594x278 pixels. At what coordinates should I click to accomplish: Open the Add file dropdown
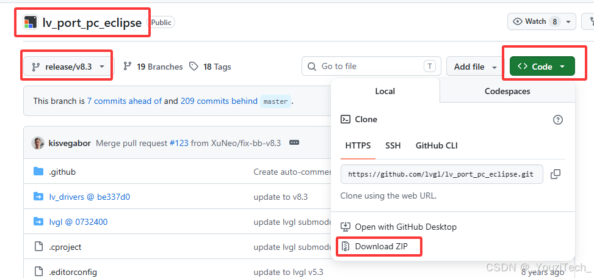click(x=475, y=67)
